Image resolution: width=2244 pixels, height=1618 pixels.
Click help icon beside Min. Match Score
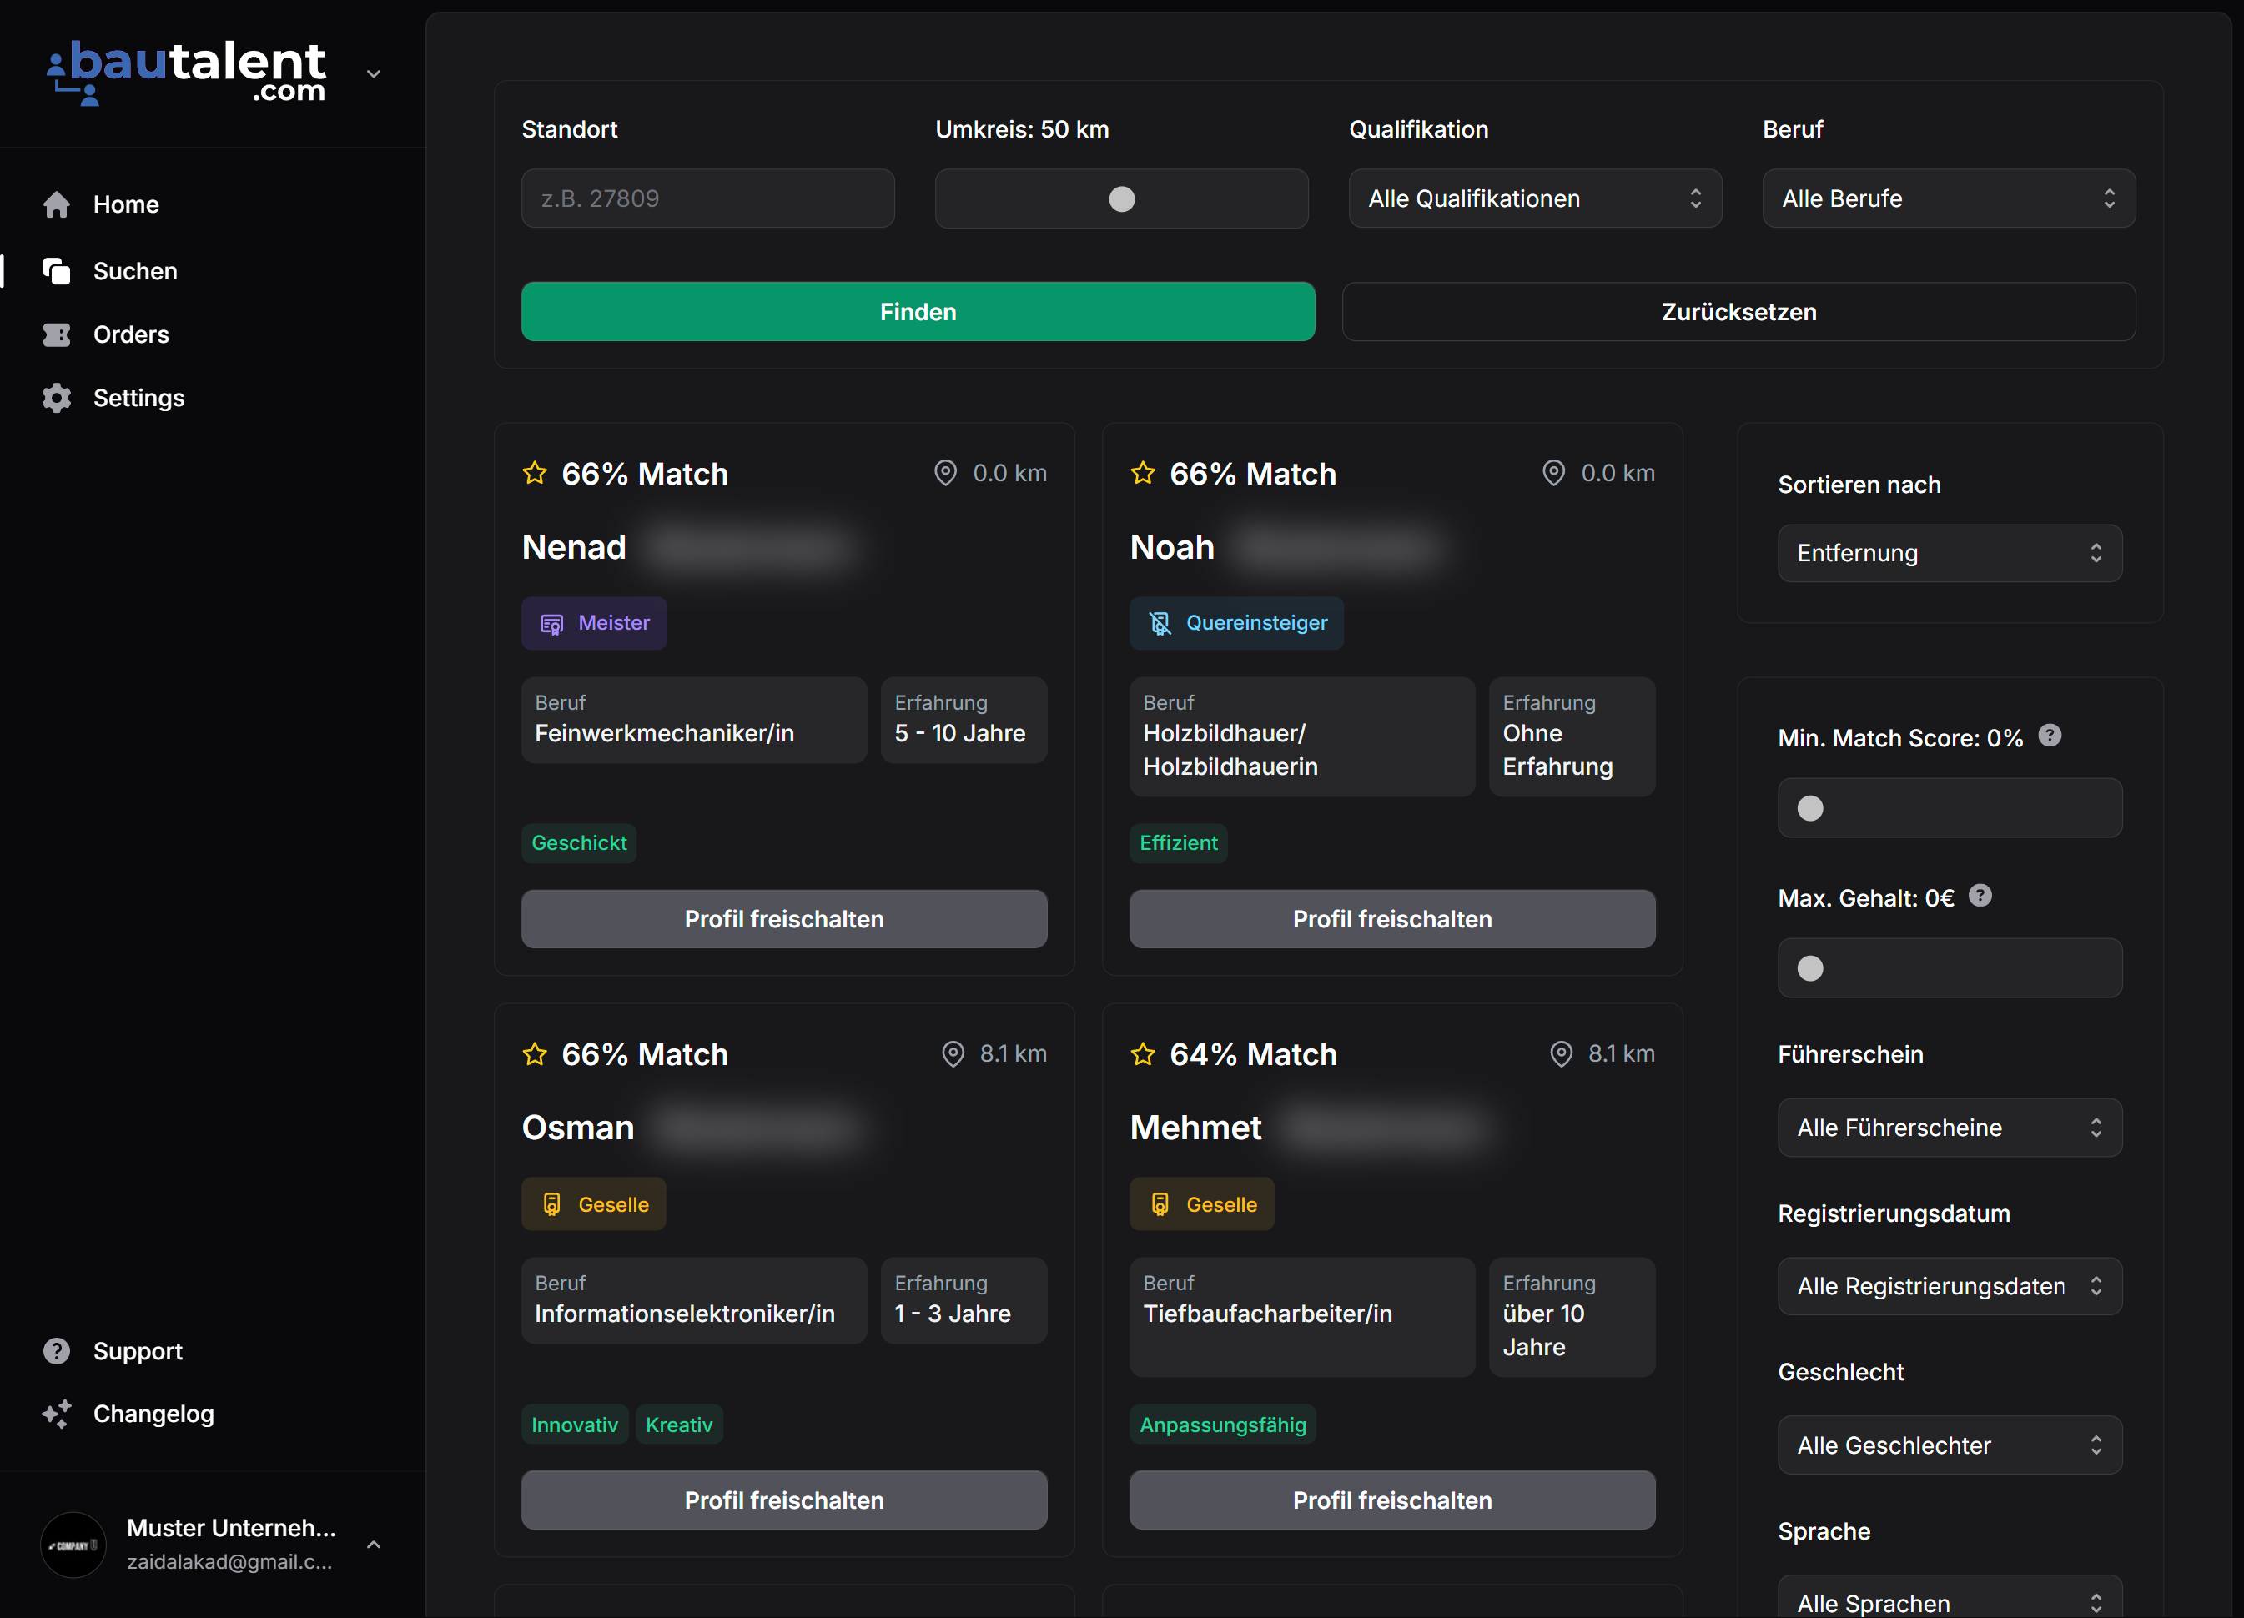pyautogui.click(x=2050, y=736)
